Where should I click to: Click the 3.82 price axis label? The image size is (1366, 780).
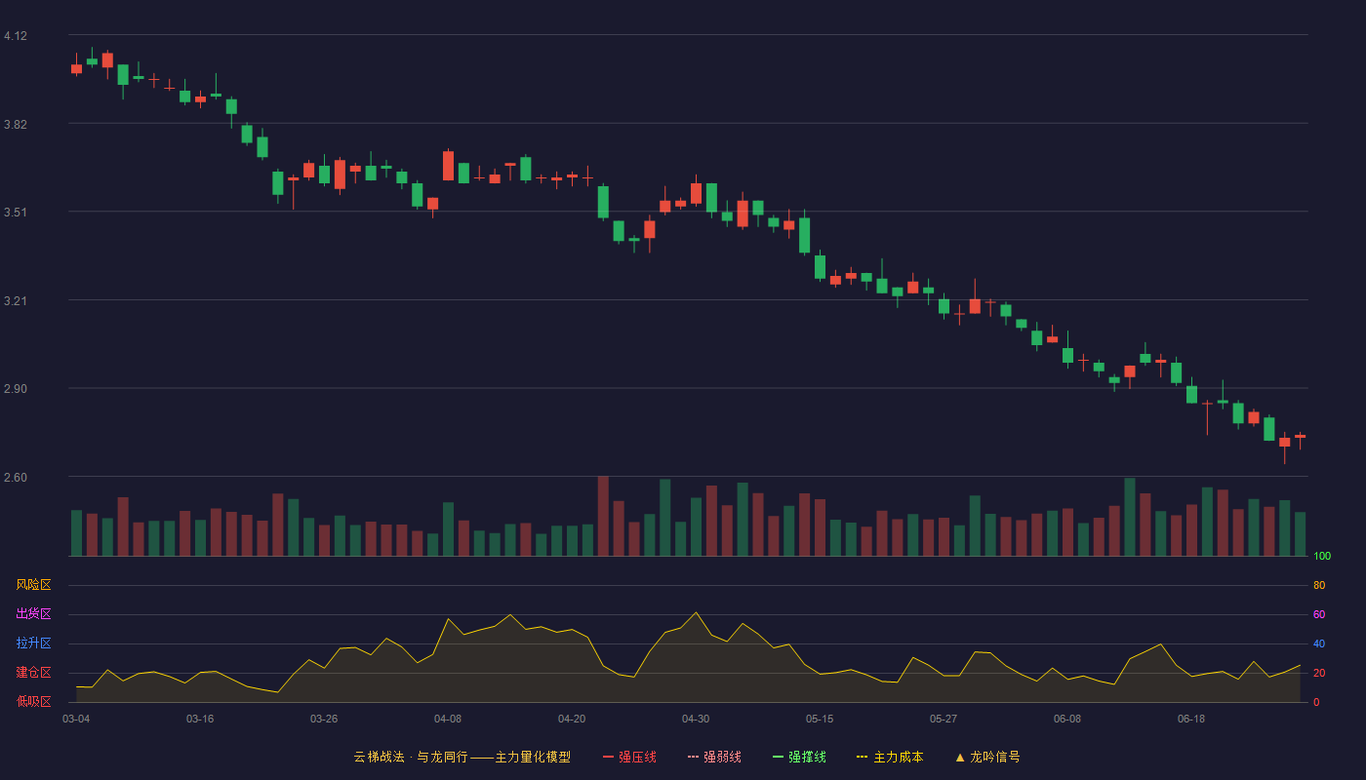click(x=16, y=124)
